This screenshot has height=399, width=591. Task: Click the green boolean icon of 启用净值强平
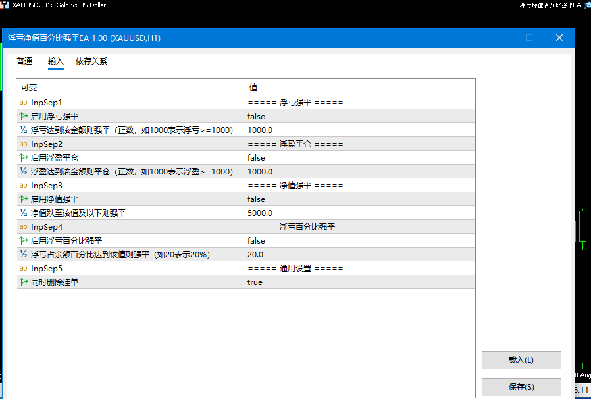[x=24, y=199]
